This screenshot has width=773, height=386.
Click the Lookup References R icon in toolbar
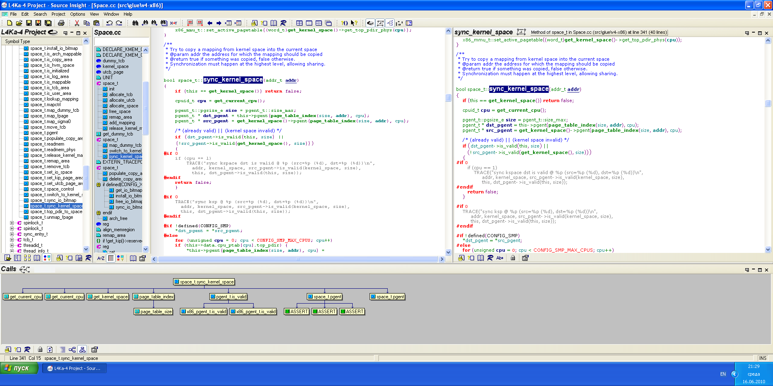click(x=283, y=23)
